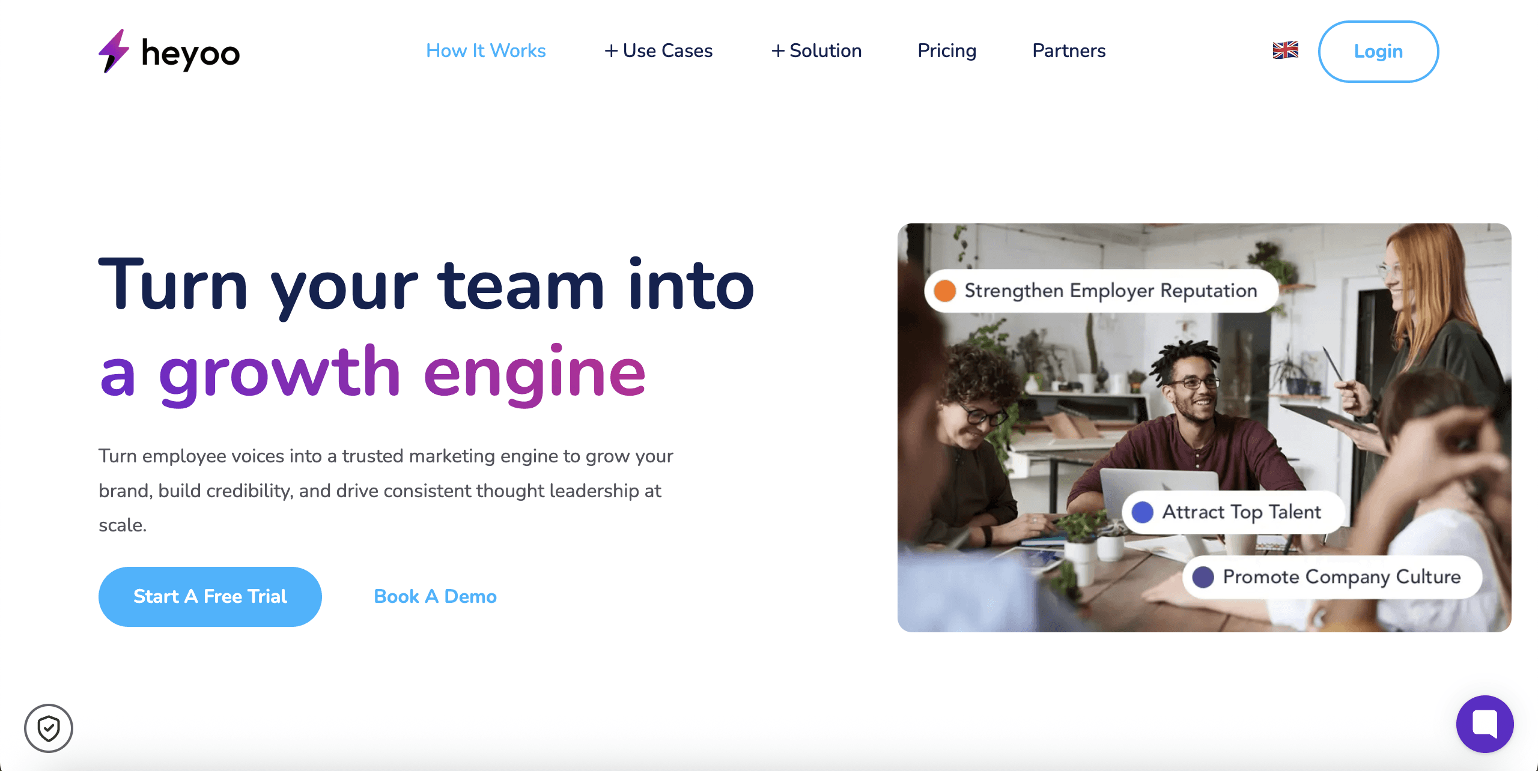Expand the Solution plus menu
1538x771 pixels.
pyautogui.click(x=816, y=51)
